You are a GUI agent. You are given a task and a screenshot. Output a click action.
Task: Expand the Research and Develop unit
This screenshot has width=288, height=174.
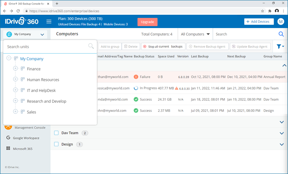tap(15, 101)
